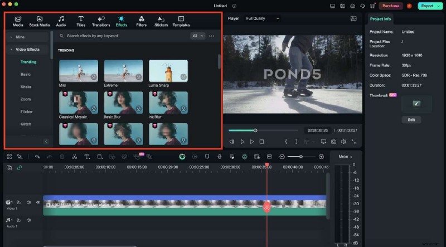
Task: Open the cloud upload icon
Action: (352, 6)
